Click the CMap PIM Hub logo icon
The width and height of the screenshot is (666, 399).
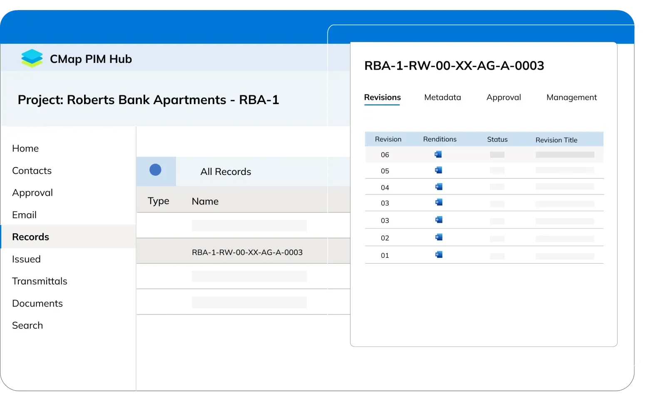(32, 58)
